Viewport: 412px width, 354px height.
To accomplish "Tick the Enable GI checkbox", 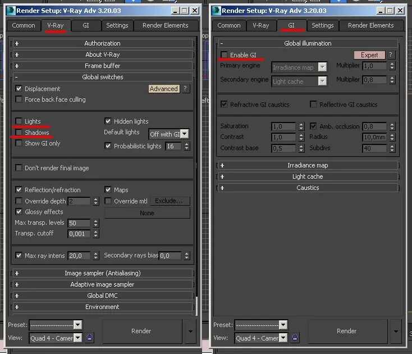I will coord(224,55).
